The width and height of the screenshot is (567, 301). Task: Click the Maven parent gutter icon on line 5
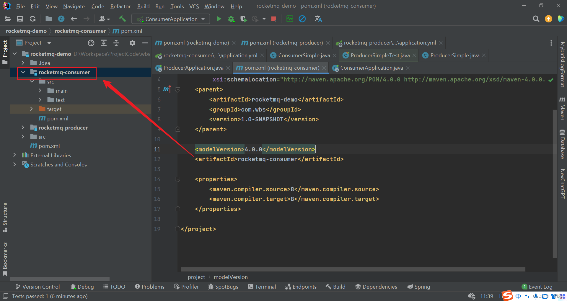tap(167, 89)
